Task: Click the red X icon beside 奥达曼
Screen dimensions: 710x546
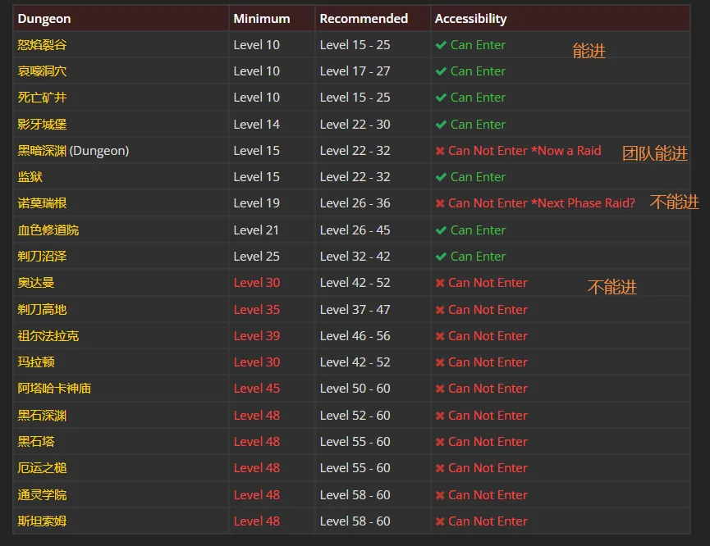Action: point(440,283)
